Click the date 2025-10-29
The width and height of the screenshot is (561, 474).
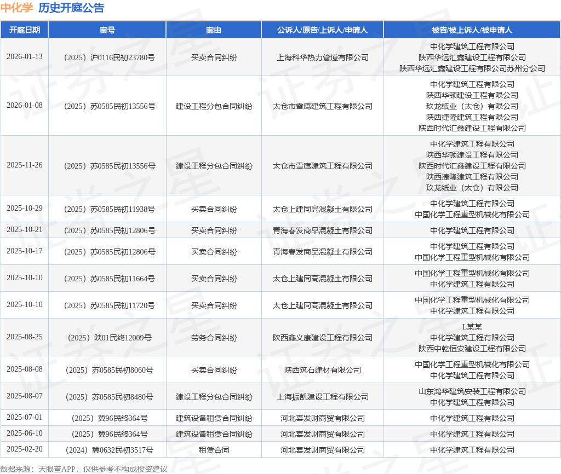tap(24, 208)
